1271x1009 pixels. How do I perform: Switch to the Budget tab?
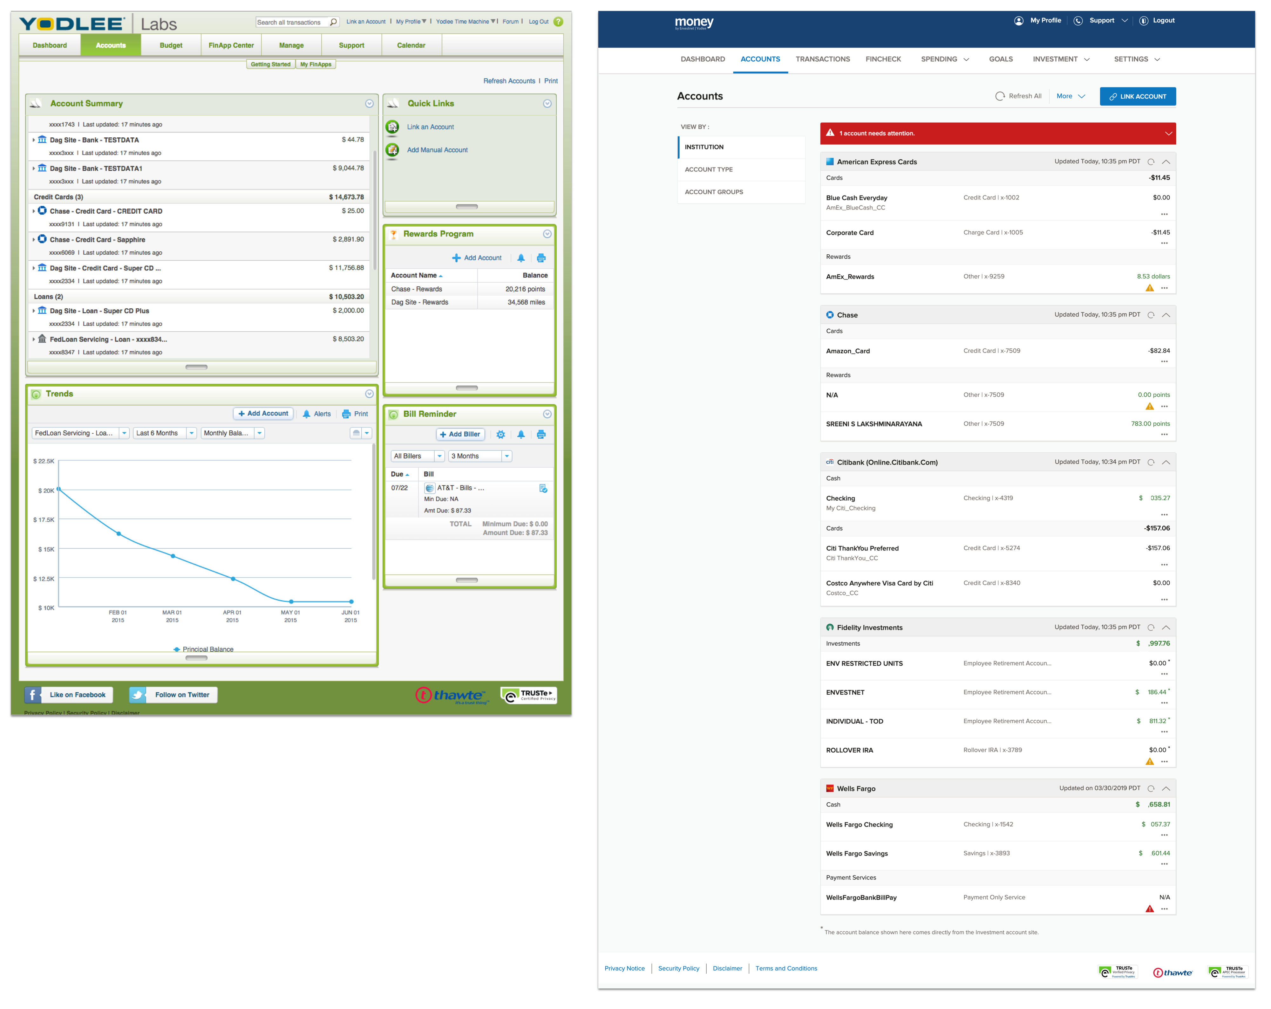(x=171, y=45)
